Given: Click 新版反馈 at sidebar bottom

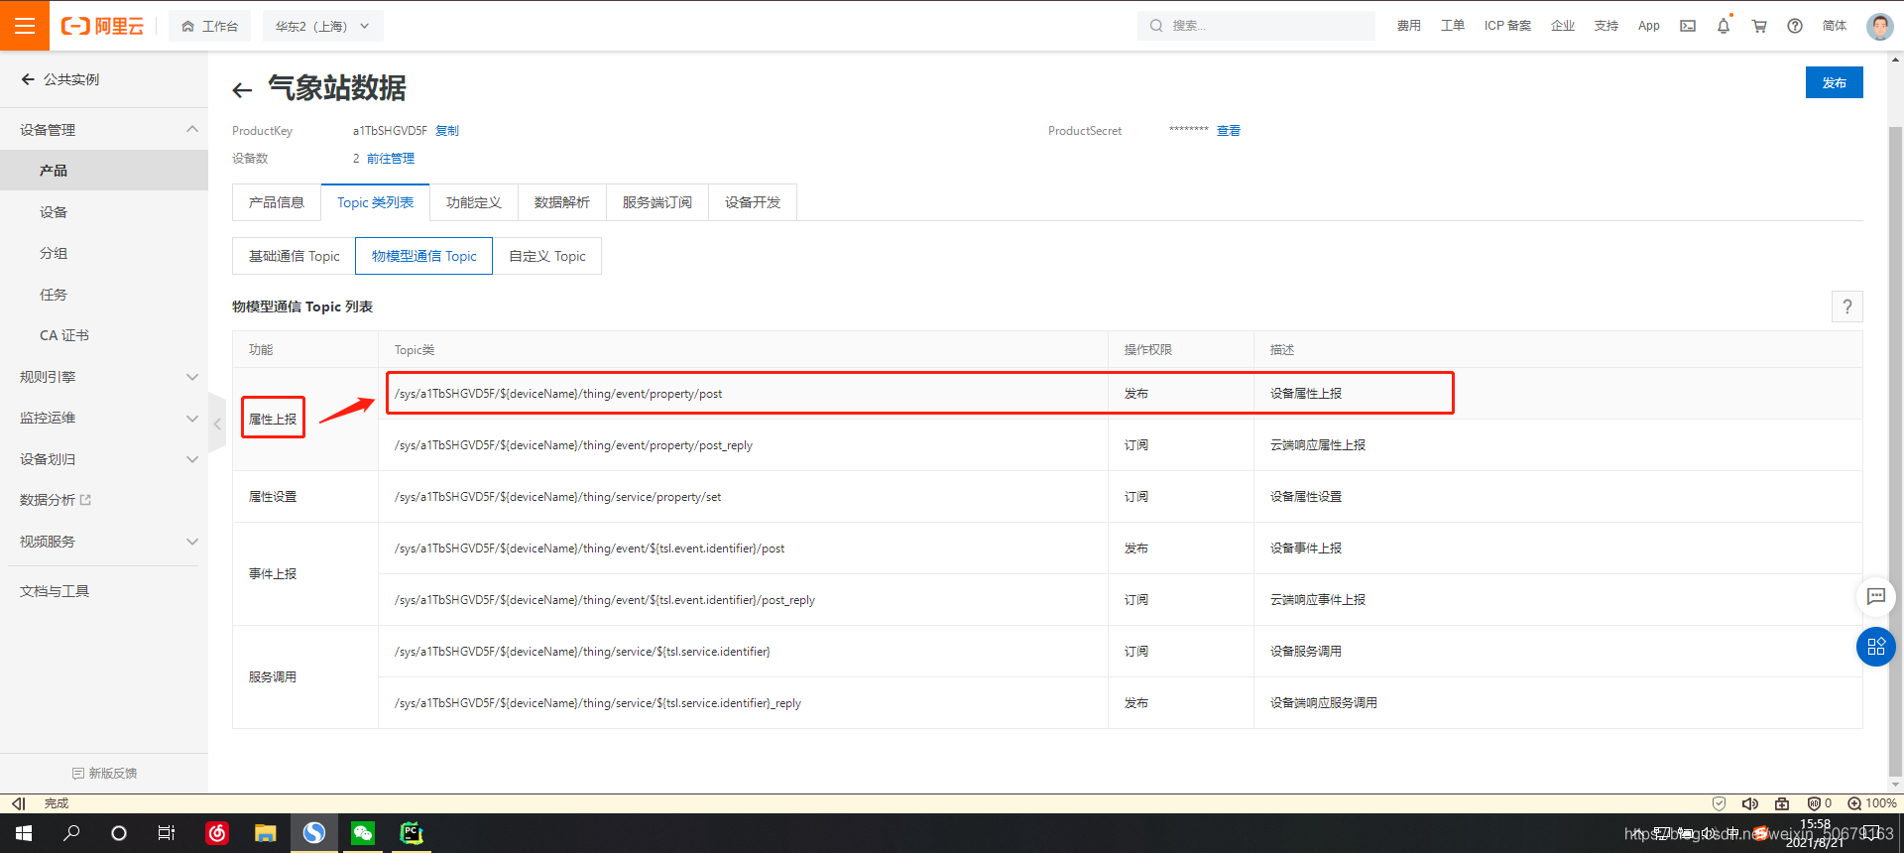Looking at the screenshot, I should [105, 774].
